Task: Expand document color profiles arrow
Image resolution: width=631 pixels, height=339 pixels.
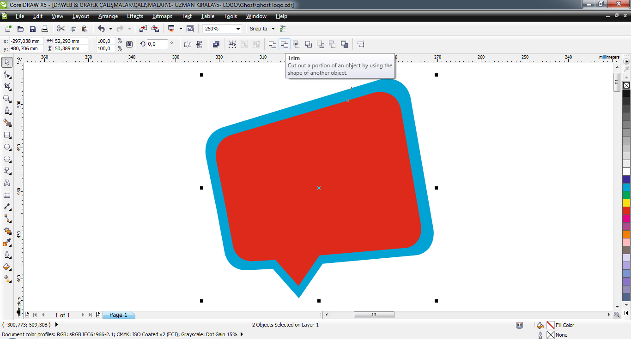Action: 241,334
